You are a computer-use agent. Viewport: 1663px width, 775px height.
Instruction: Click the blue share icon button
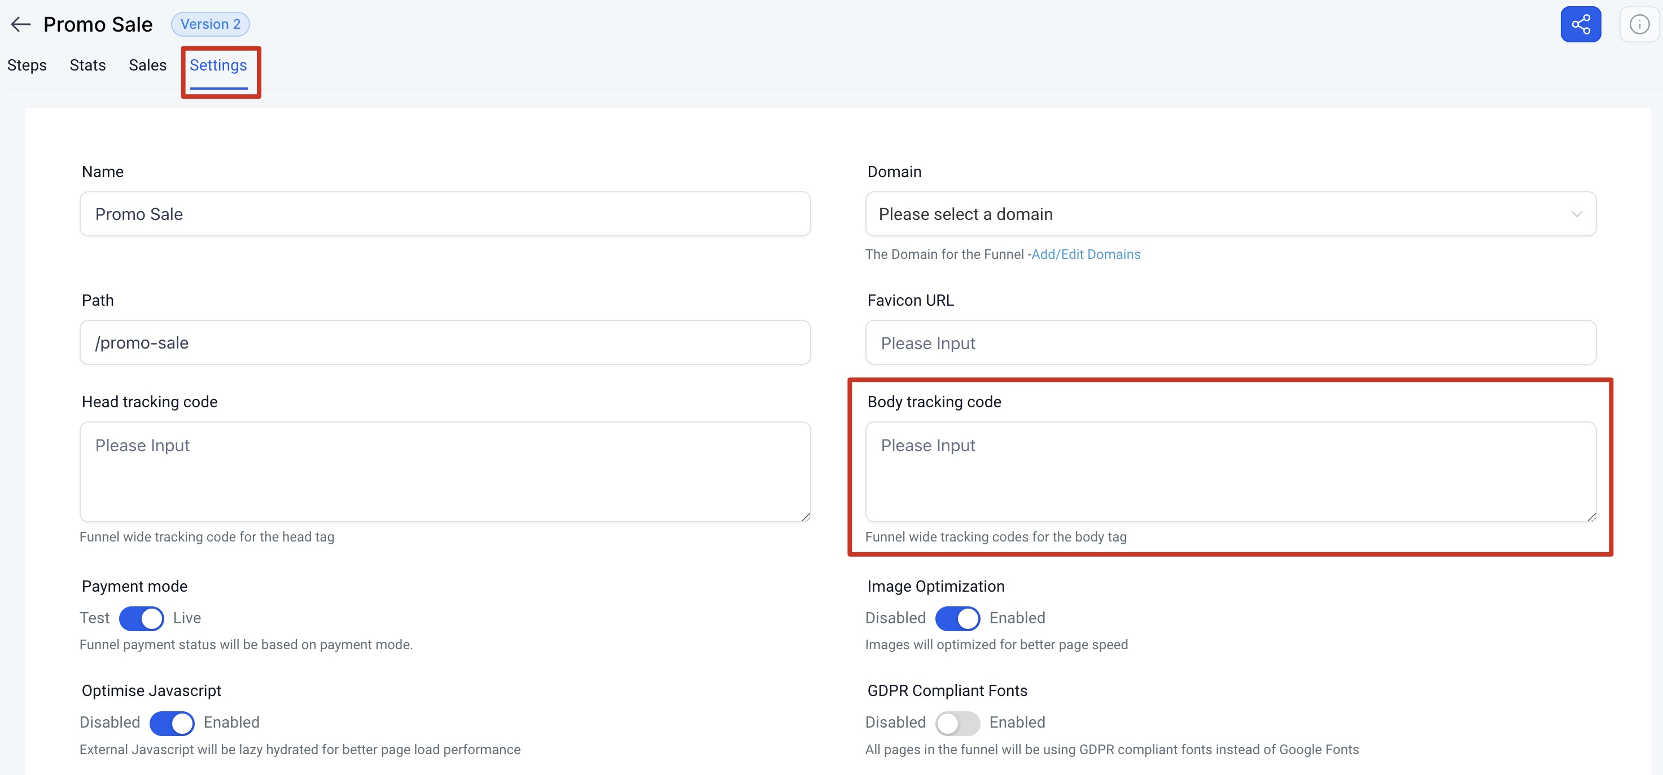coord(1579,24)
